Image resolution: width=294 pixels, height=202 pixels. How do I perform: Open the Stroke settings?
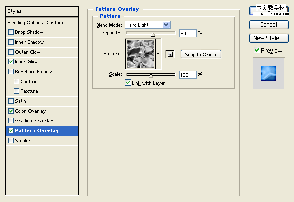(42, 140)
